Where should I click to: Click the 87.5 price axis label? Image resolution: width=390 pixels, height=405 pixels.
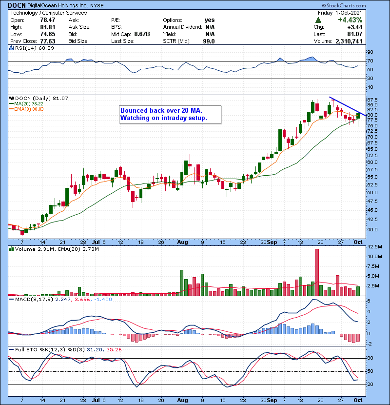point(372,100)
